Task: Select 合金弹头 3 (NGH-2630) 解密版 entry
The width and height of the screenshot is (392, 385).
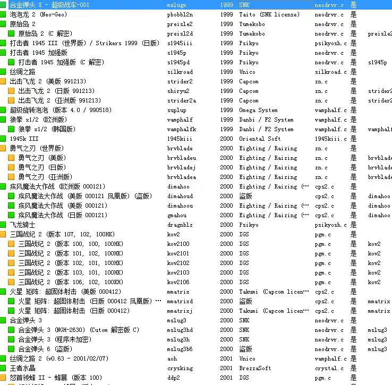Action: [79, 330]
